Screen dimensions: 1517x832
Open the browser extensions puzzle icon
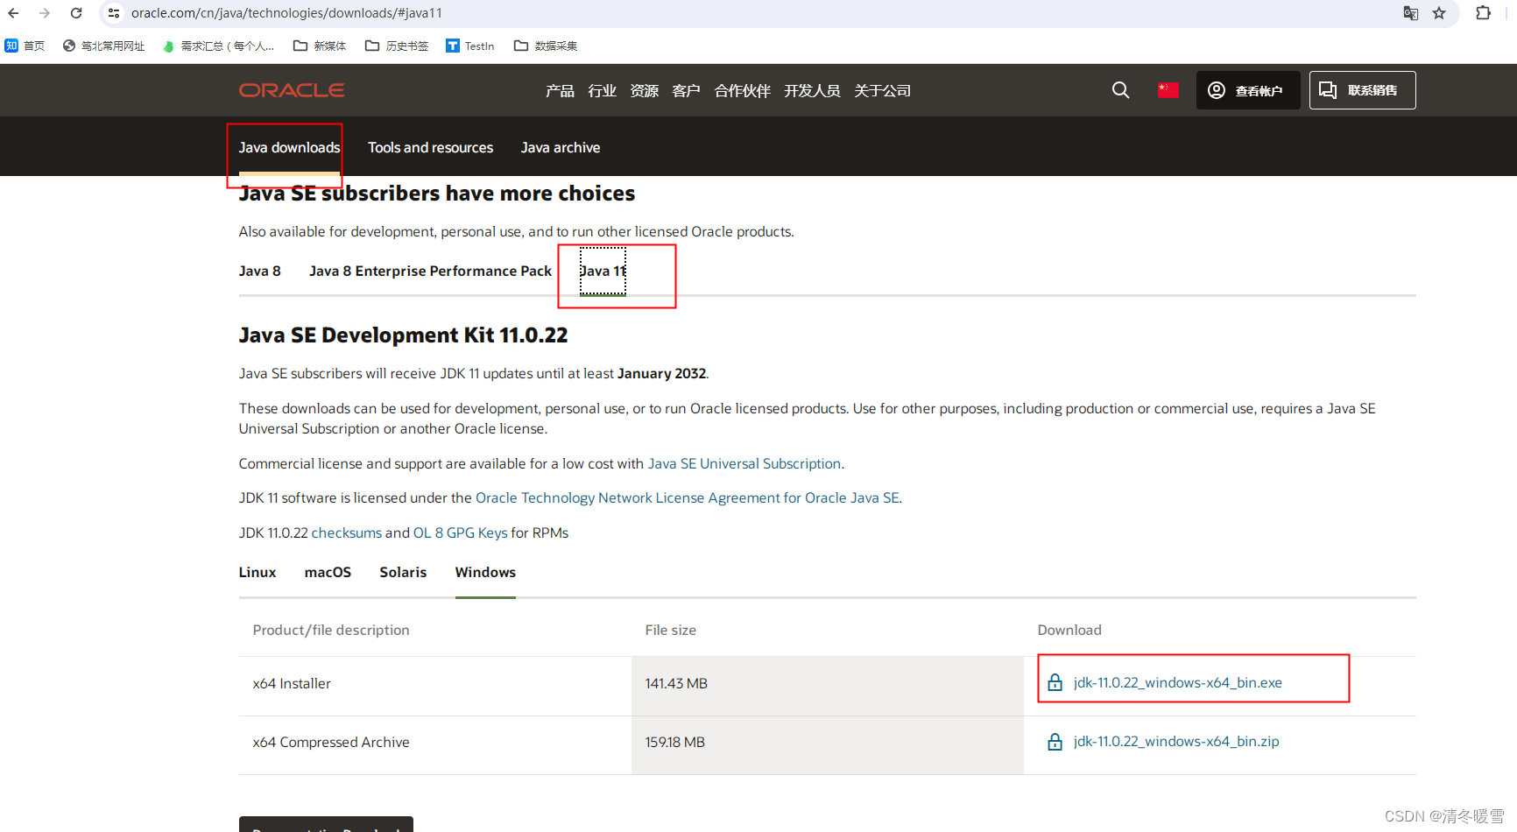pos(1484,13)
